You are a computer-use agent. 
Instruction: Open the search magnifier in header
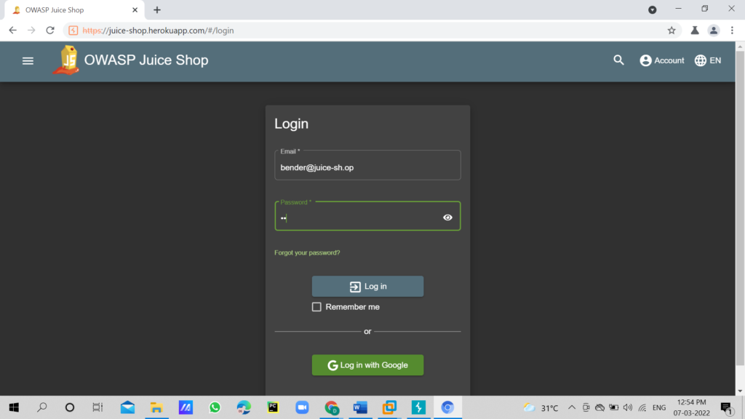pyautogui.click(x=618, y=60)
